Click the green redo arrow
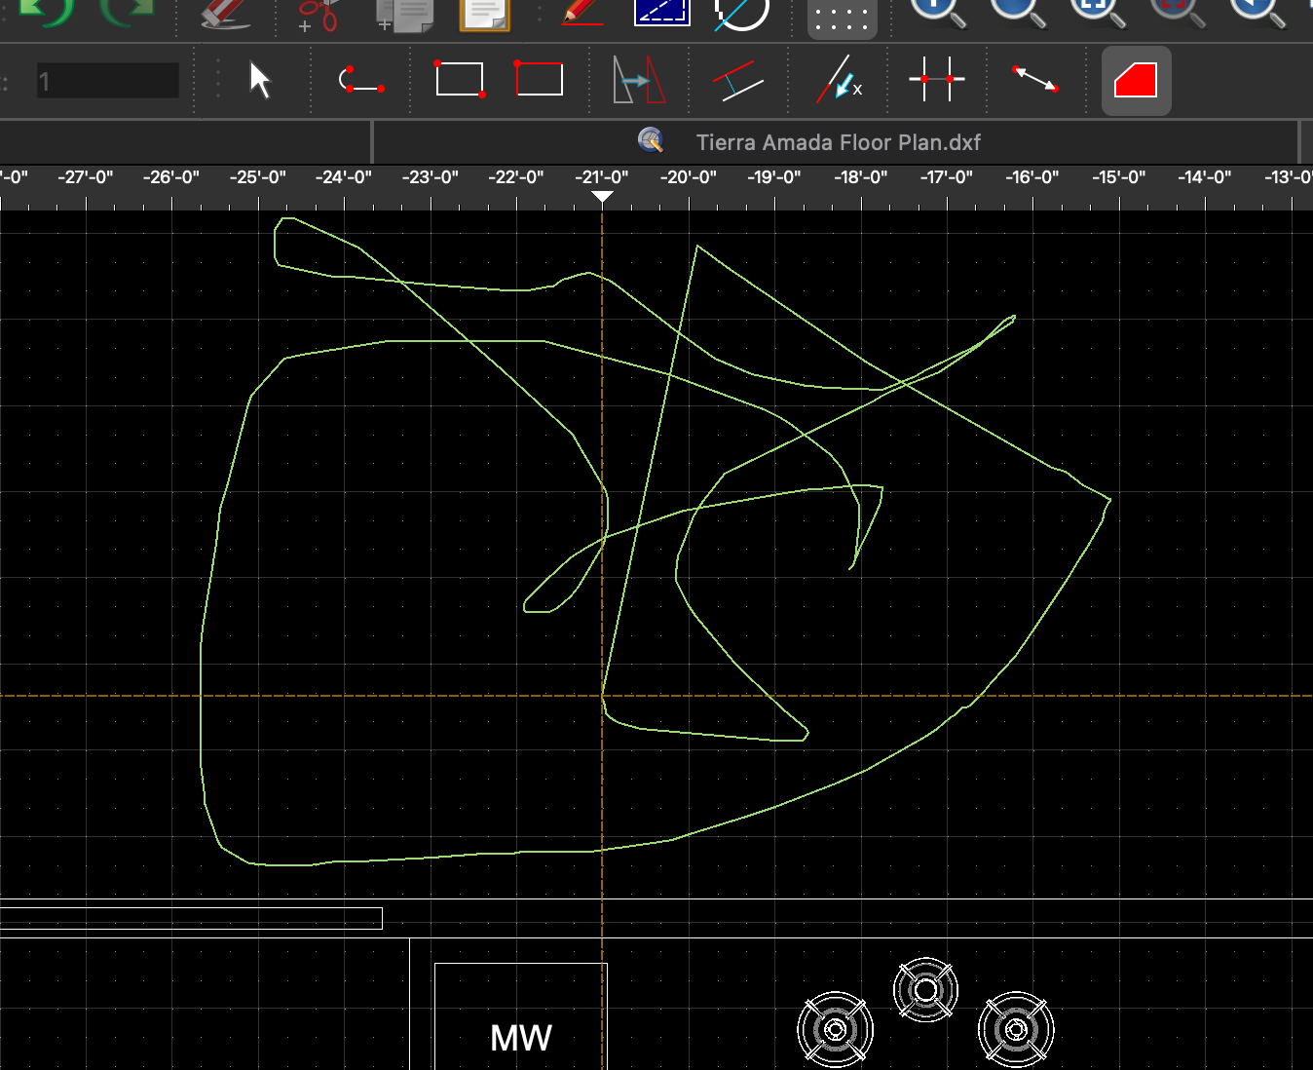The image size is (1313, 1070). (x=129, y=12)
